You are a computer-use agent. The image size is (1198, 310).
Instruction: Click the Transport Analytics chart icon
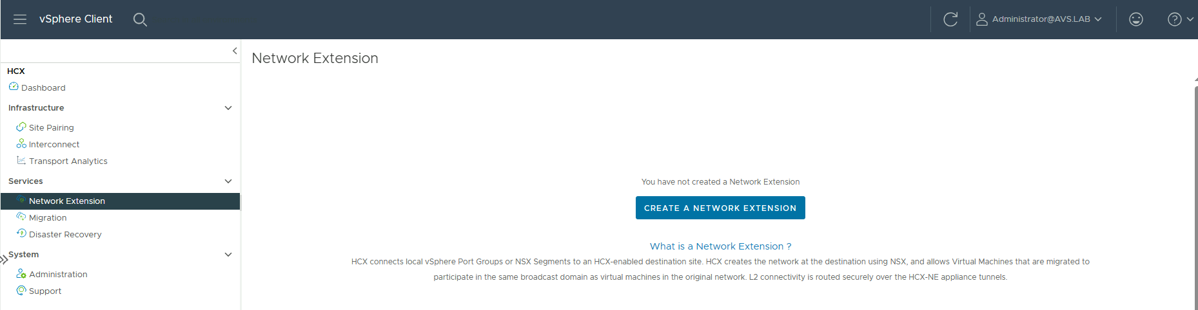pos(21,160)
